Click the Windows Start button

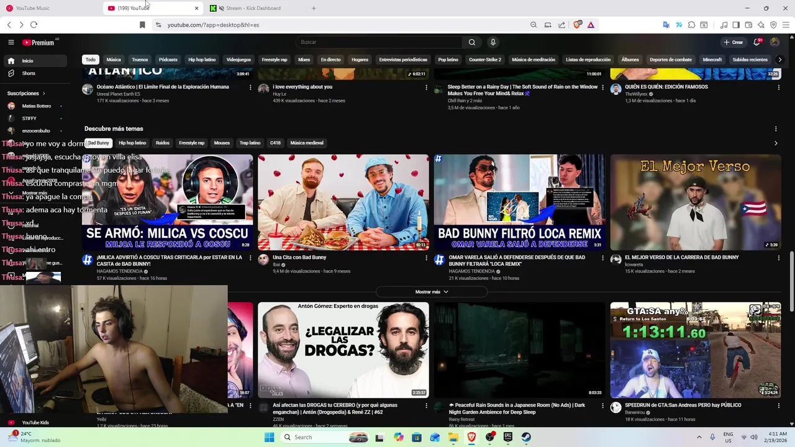tap(269, 437)
